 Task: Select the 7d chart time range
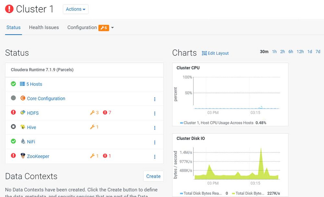point(318,52)
